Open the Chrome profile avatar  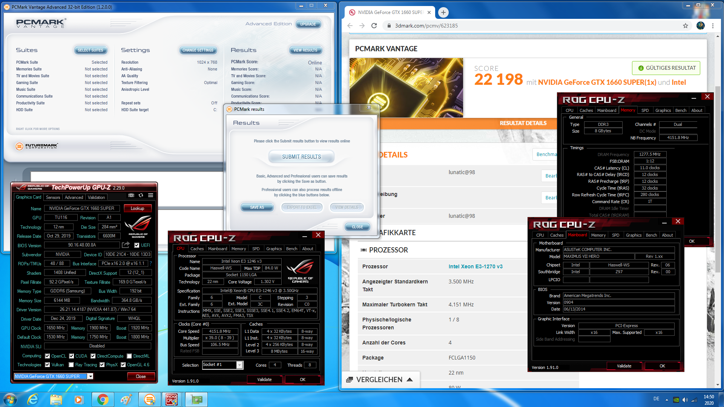701,26
